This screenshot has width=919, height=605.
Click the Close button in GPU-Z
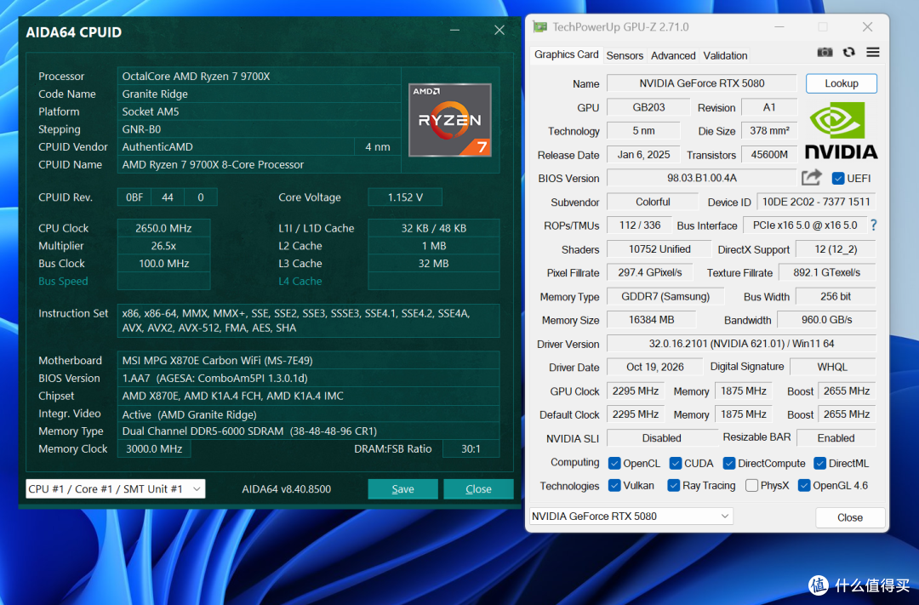pyautogui.click(x=850, y=517)
